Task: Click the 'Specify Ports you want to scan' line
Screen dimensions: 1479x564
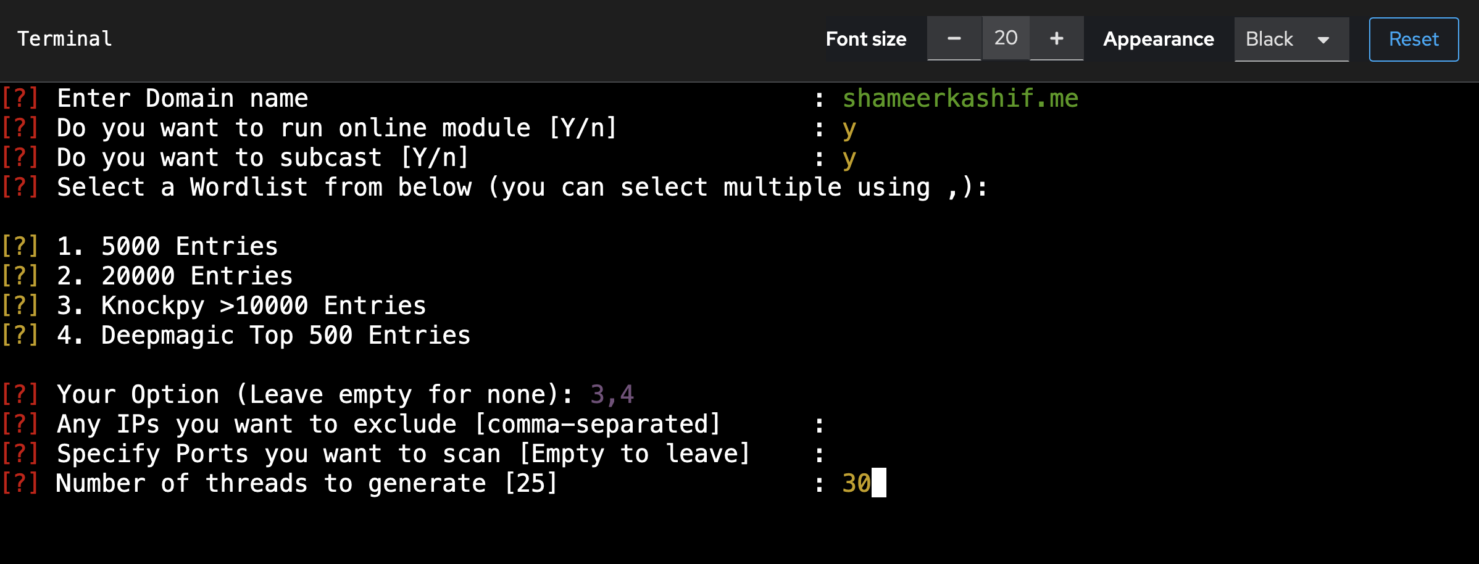Action: click(x=404, y=454)
